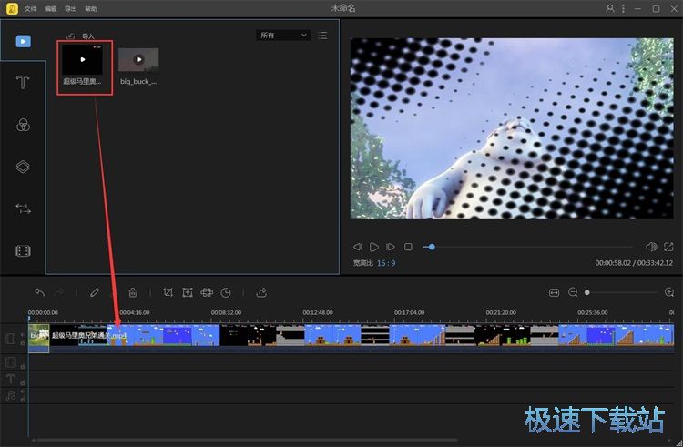Viewport: 683px width, 447px height.
Task: Step to the previous frame
Action: click(358, 247)
